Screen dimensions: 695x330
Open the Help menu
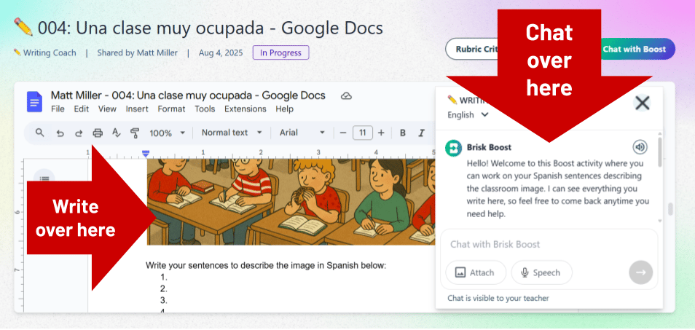click(x=284, y=109)
